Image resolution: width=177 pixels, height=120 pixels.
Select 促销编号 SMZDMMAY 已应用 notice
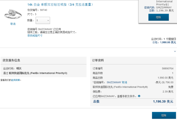point(44,29)
